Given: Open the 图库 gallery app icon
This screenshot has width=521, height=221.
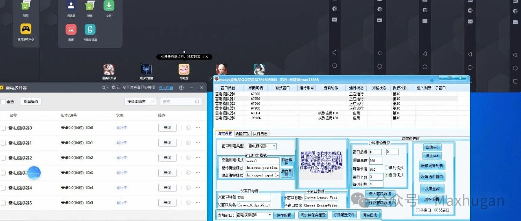Looking at the screenshot, I should click(x=71, y=29).
